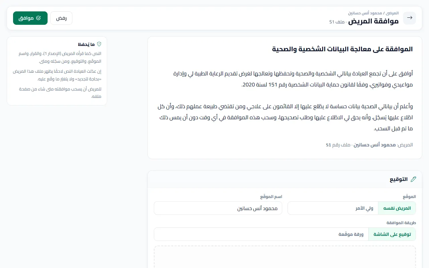Screen dimensions: 429x268
Task: Click the dashed signature drawing area
Action: tap(285, 257)
